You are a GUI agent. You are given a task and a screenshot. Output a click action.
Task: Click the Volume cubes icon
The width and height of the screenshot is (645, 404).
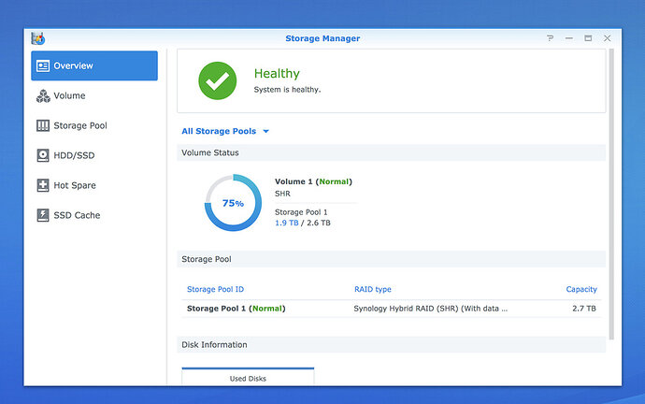click(43, 96)
